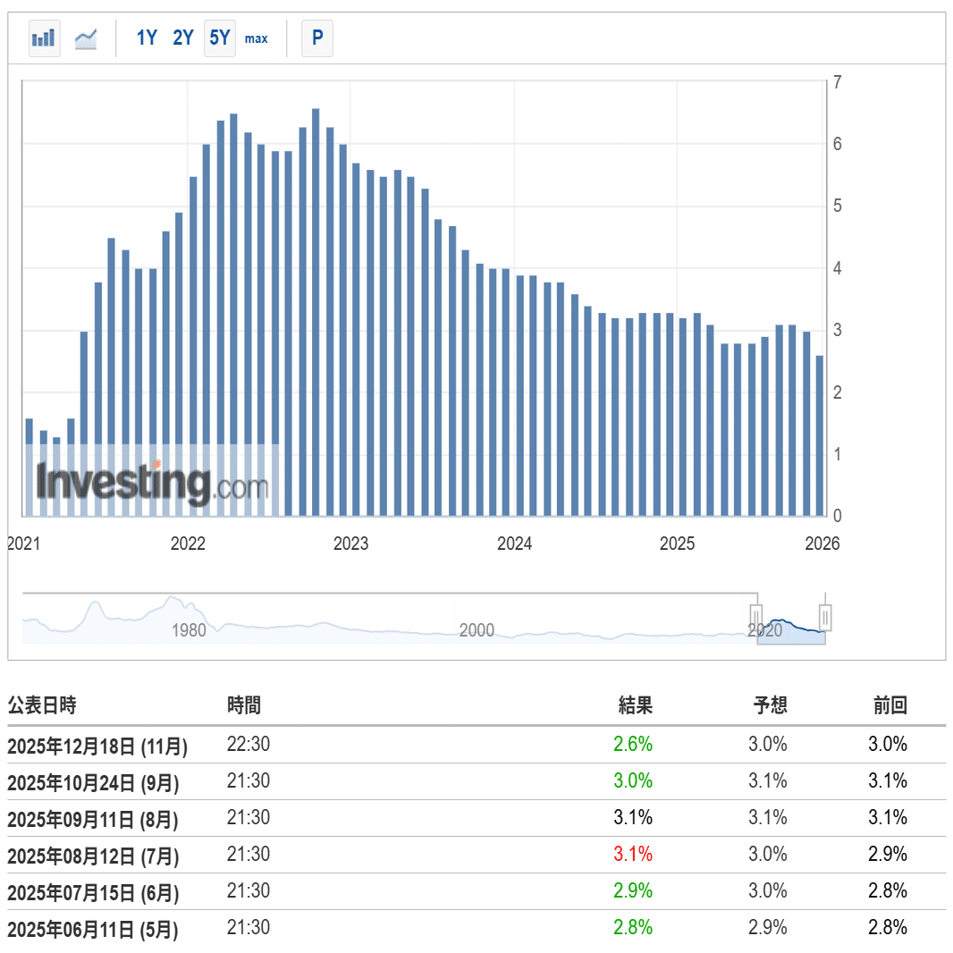Switch to the line chart view icon

tap(86, 38)
